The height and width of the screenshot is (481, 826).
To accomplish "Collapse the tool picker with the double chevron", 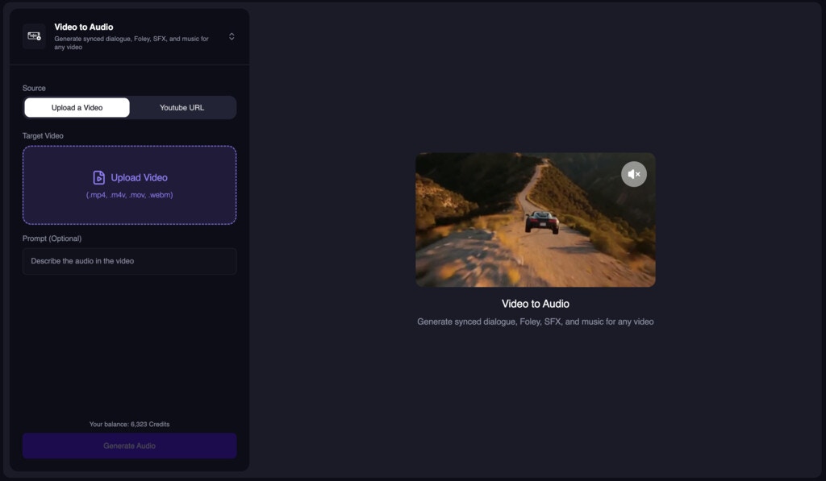I will pos(232,36).
